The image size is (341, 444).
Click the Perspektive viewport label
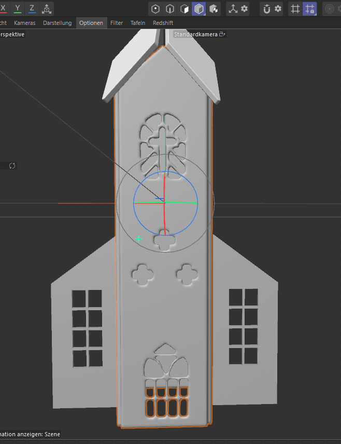[12, 34]
